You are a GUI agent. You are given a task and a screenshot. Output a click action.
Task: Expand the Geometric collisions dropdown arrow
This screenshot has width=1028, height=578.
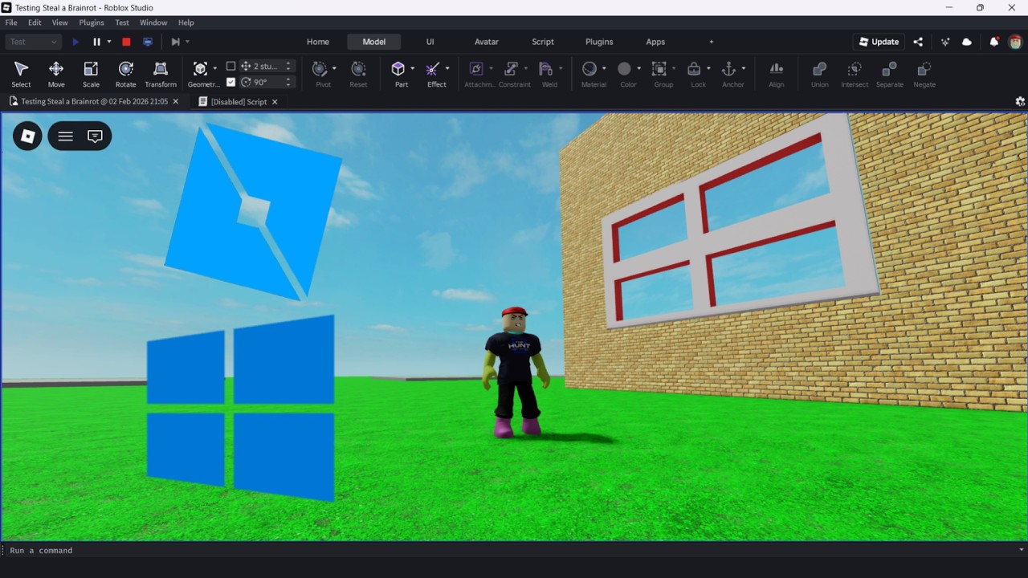(214, 68)
